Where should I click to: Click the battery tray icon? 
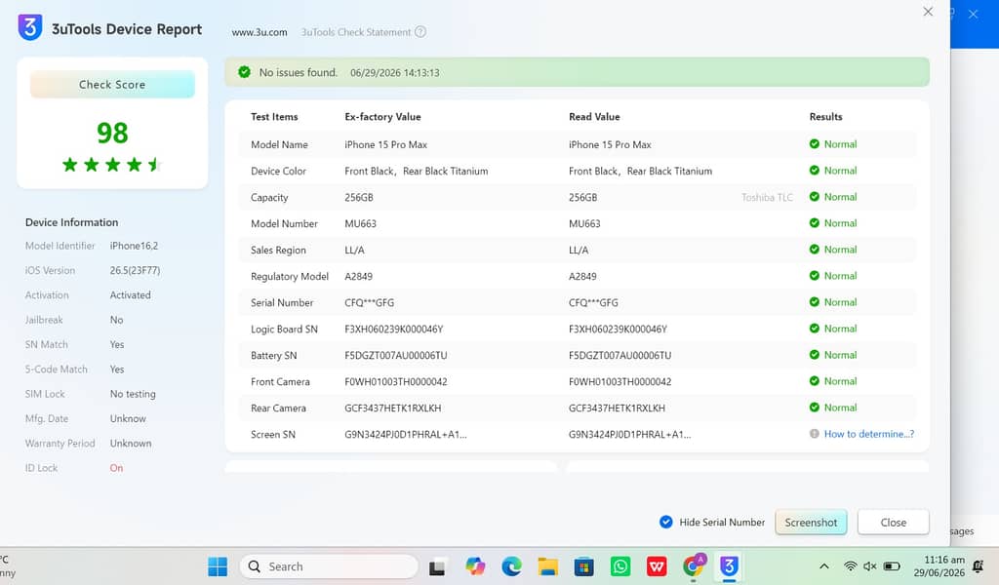pos(892,566)
